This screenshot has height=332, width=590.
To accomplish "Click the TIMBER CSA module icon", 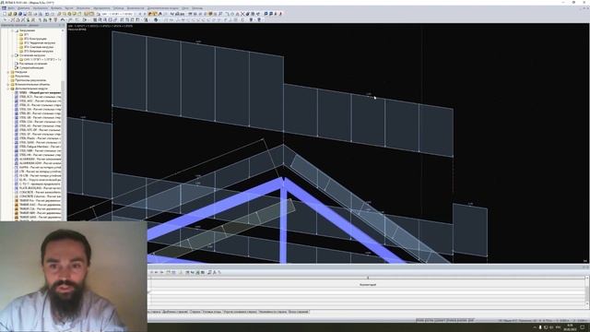I will coord(17,208).
